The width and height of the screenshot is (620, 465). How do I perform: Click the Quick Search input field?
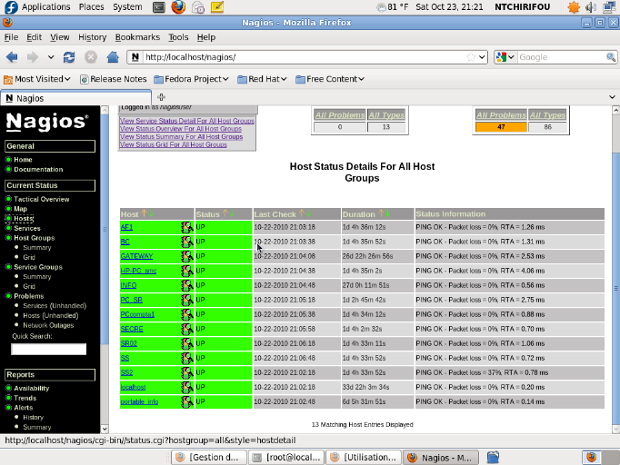pyautogui.click(x=48, y=349)
